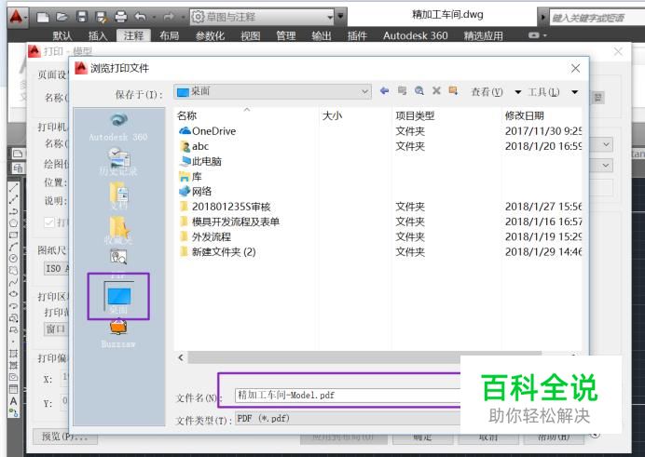Viewport: 645px width, 457px height.
Task: Open the AutoCAD application menu logo
Action: pos(17,18)
